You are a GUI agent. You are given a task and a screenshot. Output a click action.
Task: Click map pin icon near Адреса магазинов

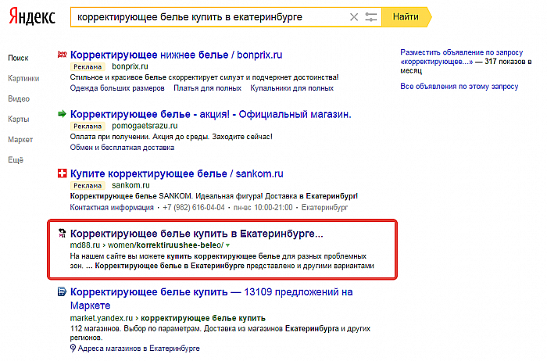pyautogui.click(x=73, y=348)
